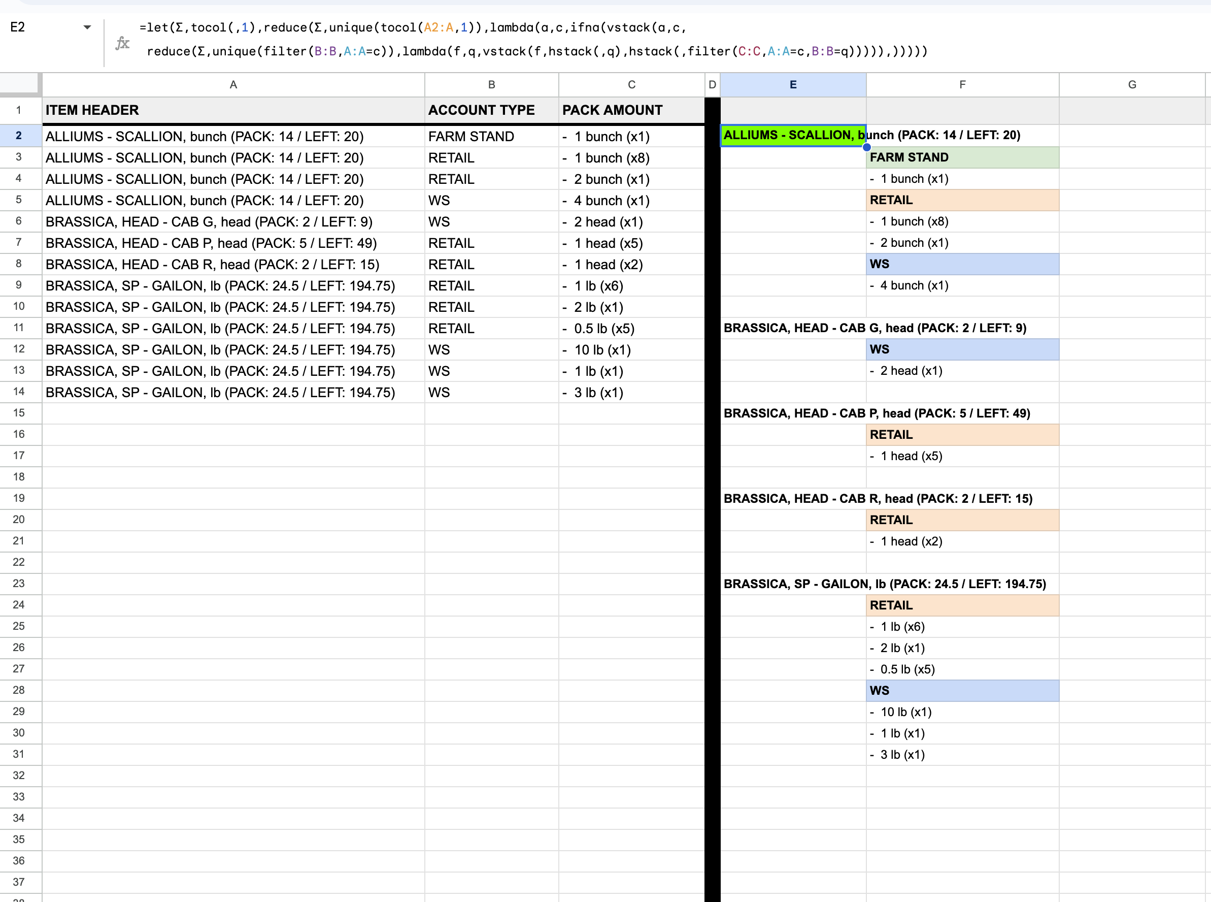Select row 15 header
This screenshot has width=1211, height=902.
[x=19, y=413]
